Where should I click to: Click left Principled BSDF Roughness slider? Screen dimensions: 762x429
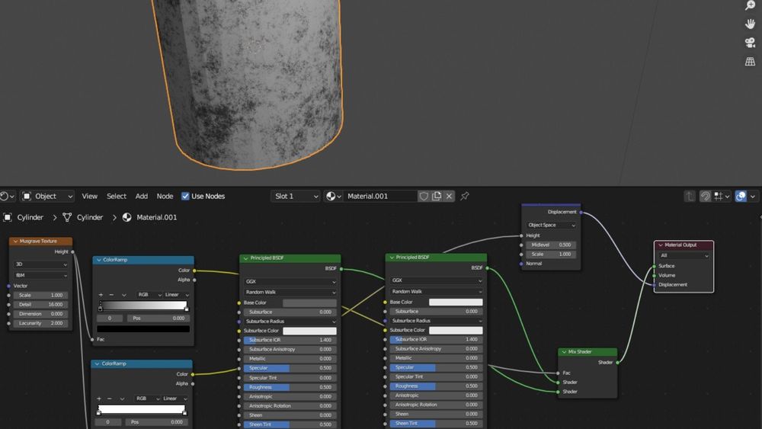290,388
